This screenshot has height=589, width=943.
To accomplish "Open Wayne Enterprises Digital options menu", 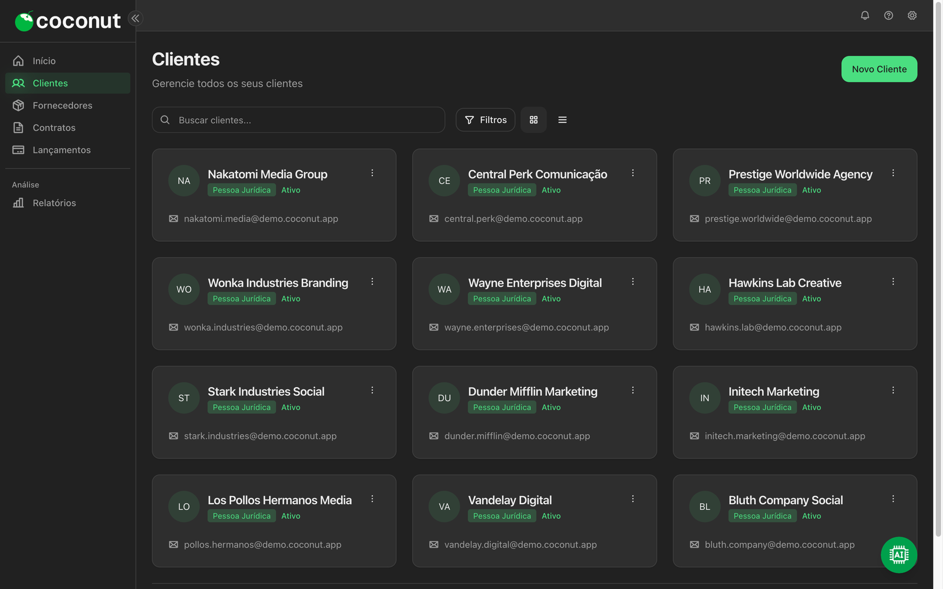I will click(x=632, y=282).
